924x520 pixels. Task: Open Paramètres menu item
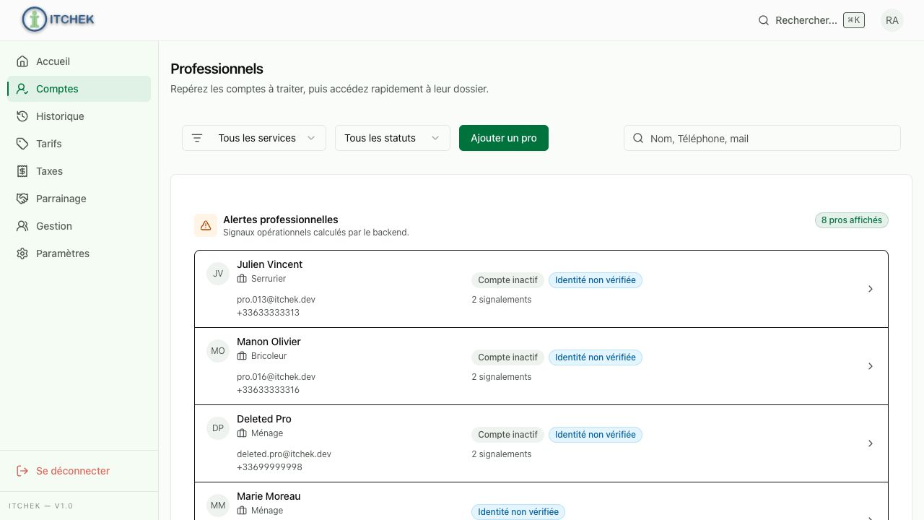pos(79,253)
